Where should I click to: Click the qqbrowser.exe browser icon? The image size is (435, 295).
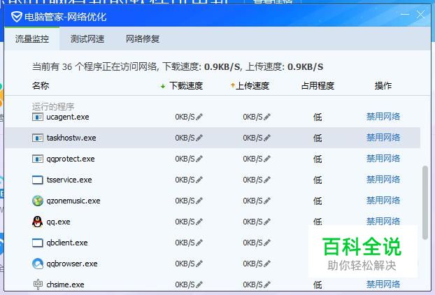[x=38, y=264]
